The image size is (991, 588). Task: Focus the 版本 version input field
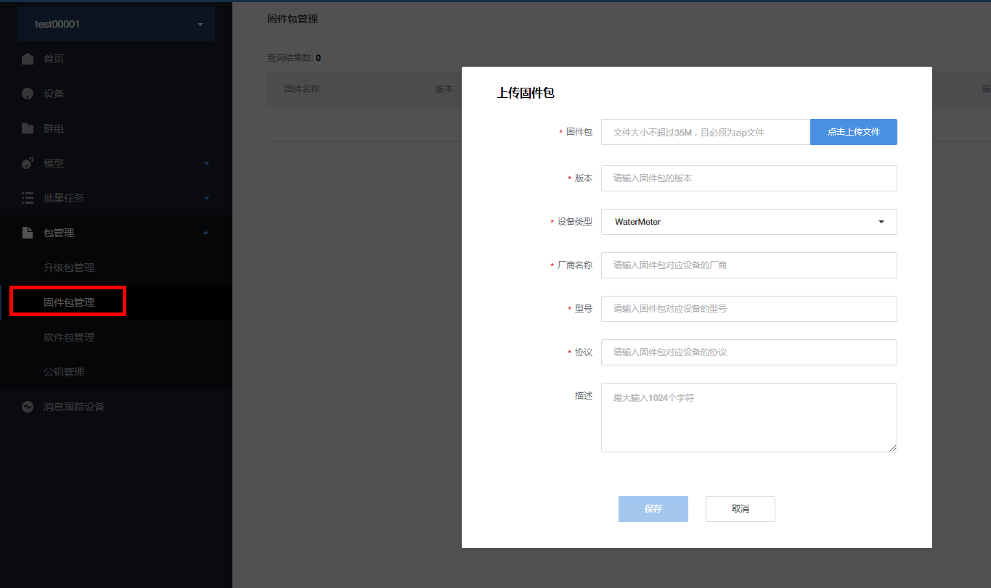coord(749,178)
